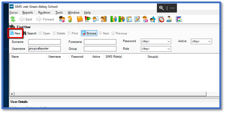Click the SIMS logo in title bar
Screen dimensions: 225x113
[x=11, y=7]
